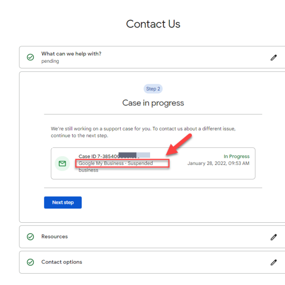Click the edit pencil in the Resources section
285x285 pixels.
274,237
